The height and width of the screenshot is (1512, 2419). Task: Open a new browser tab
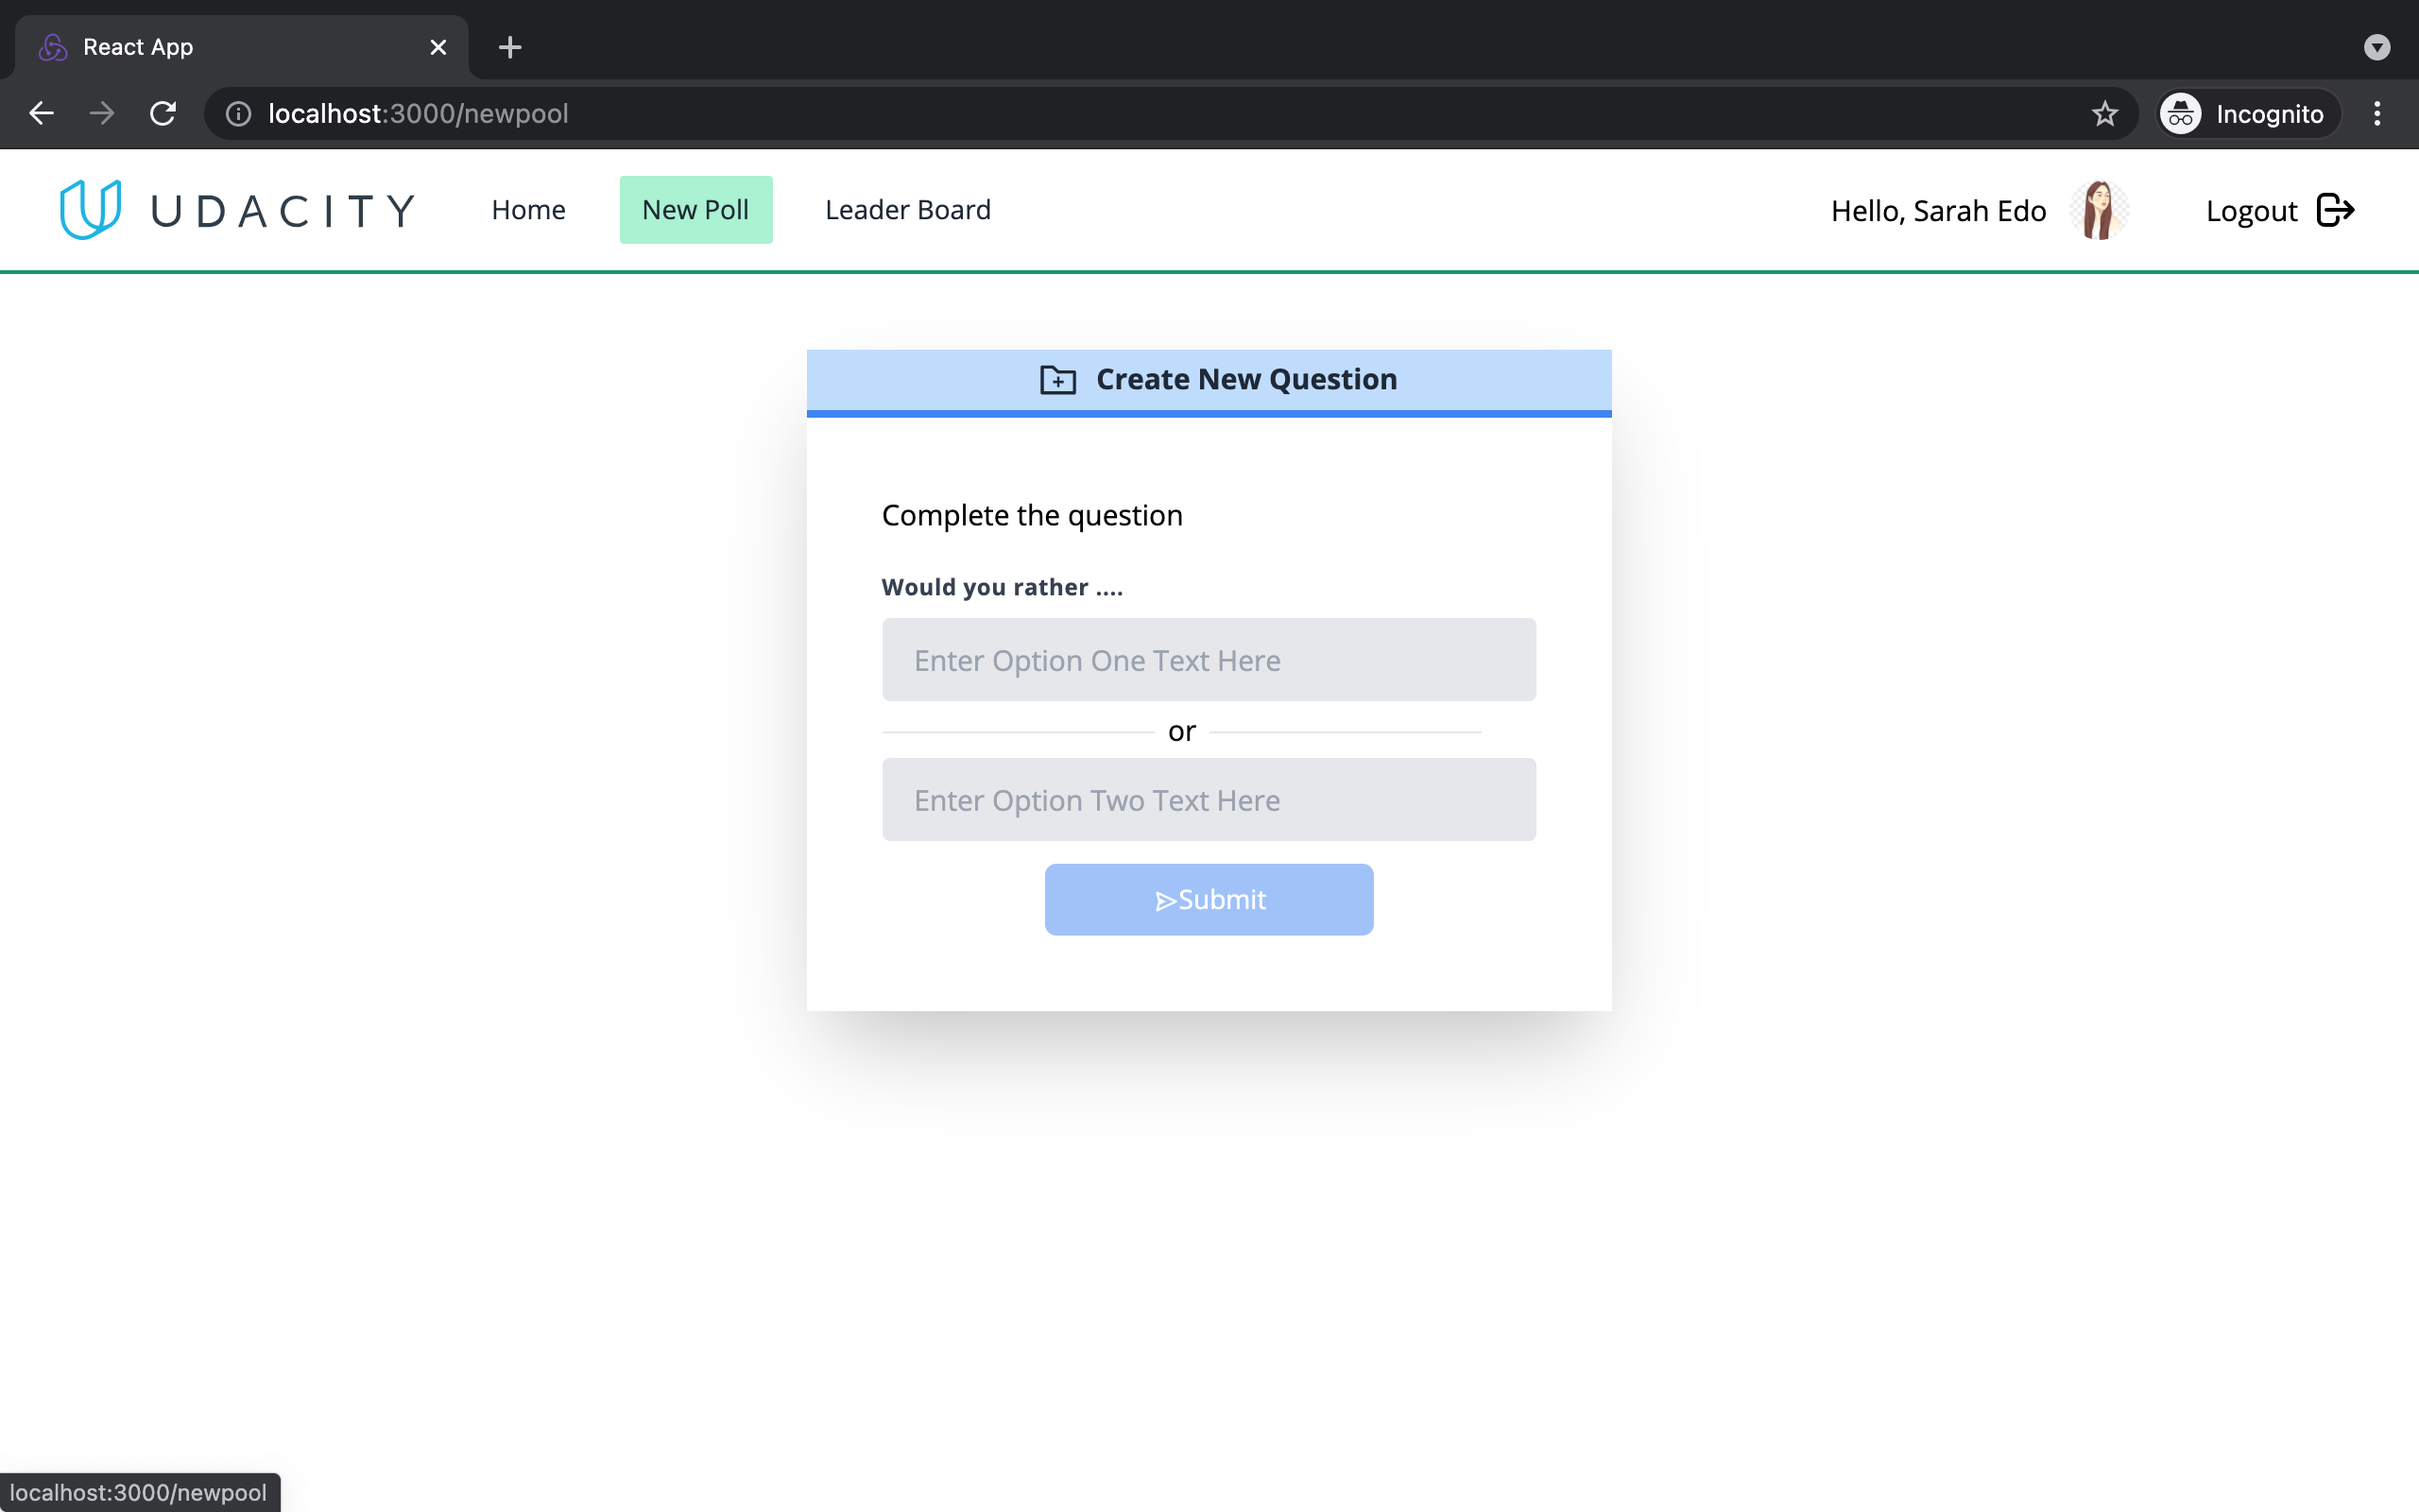[510, 47]
